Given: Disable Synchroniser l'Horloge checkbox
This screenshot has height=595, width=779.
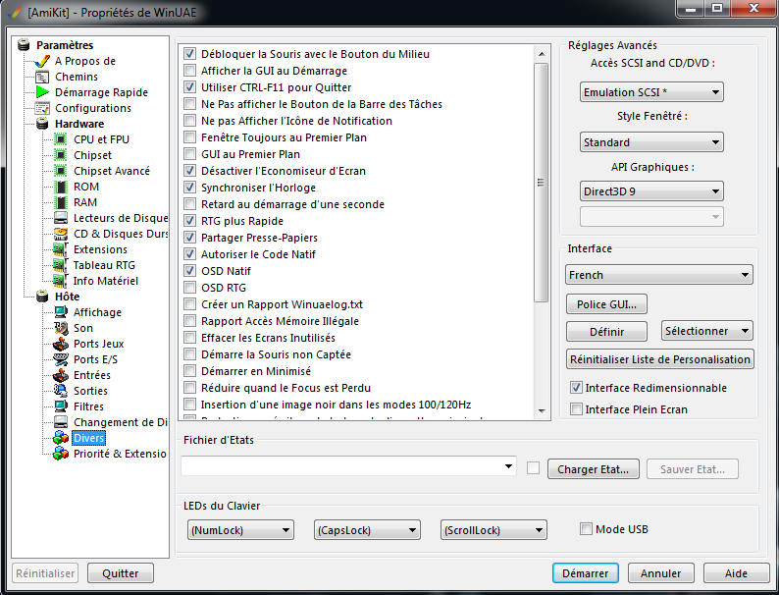Looking at the screenshot, I should (x=189, y=188).
